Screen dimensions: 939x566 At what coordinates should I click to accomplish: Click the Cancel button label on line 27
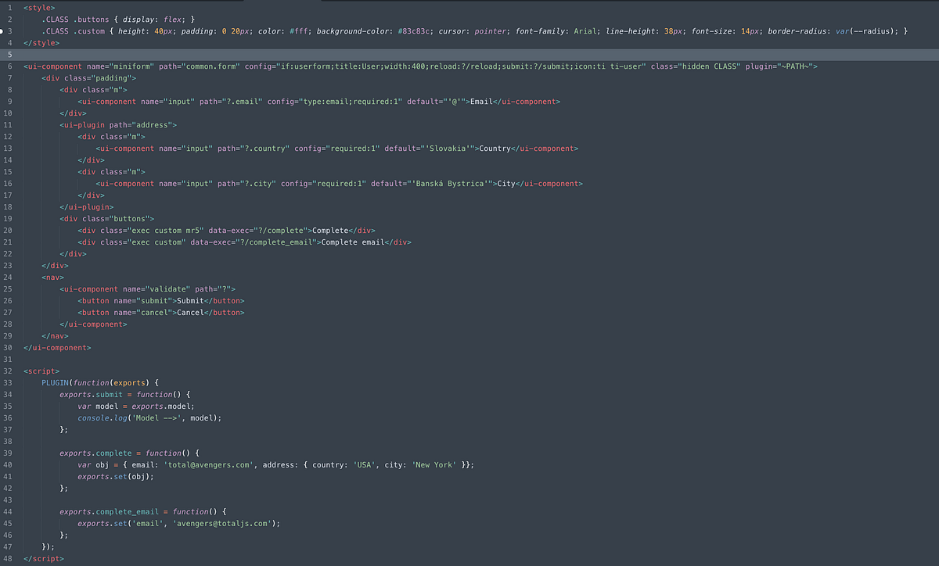coord(188,312)
